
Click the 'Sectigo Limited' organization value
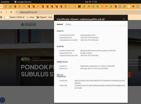coord(86,53)
